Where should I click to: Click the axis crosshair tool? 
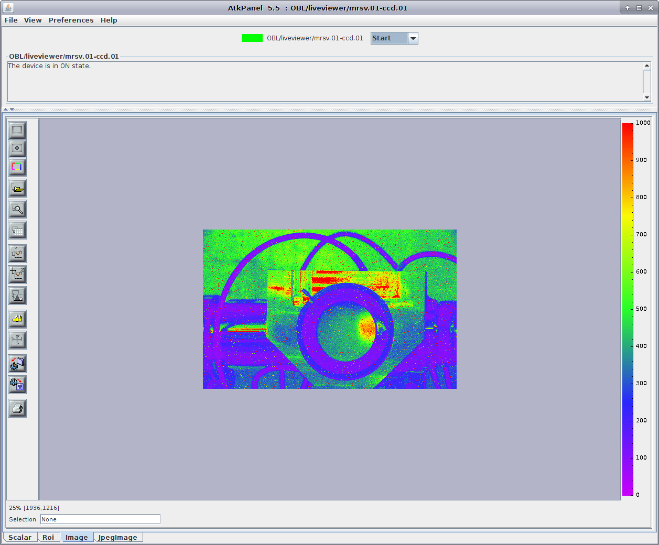tap(17, 340)
